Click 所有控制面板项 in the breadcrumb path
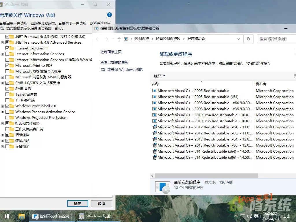The image size is (296, 222). tap(168, 39)
